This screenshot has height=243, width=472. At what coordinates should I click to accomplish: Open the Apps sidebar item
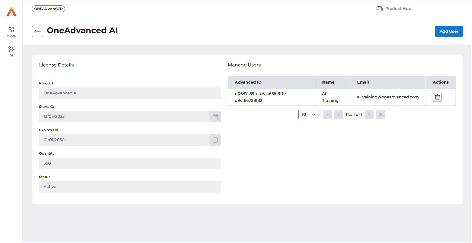click(x=11, y=32)
